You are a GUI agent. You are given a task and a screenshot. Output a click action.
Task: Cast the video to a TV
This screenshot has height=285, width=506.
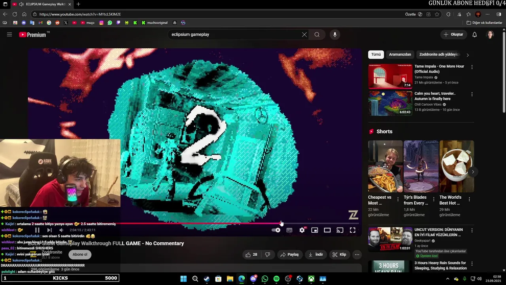coord(340,230)
